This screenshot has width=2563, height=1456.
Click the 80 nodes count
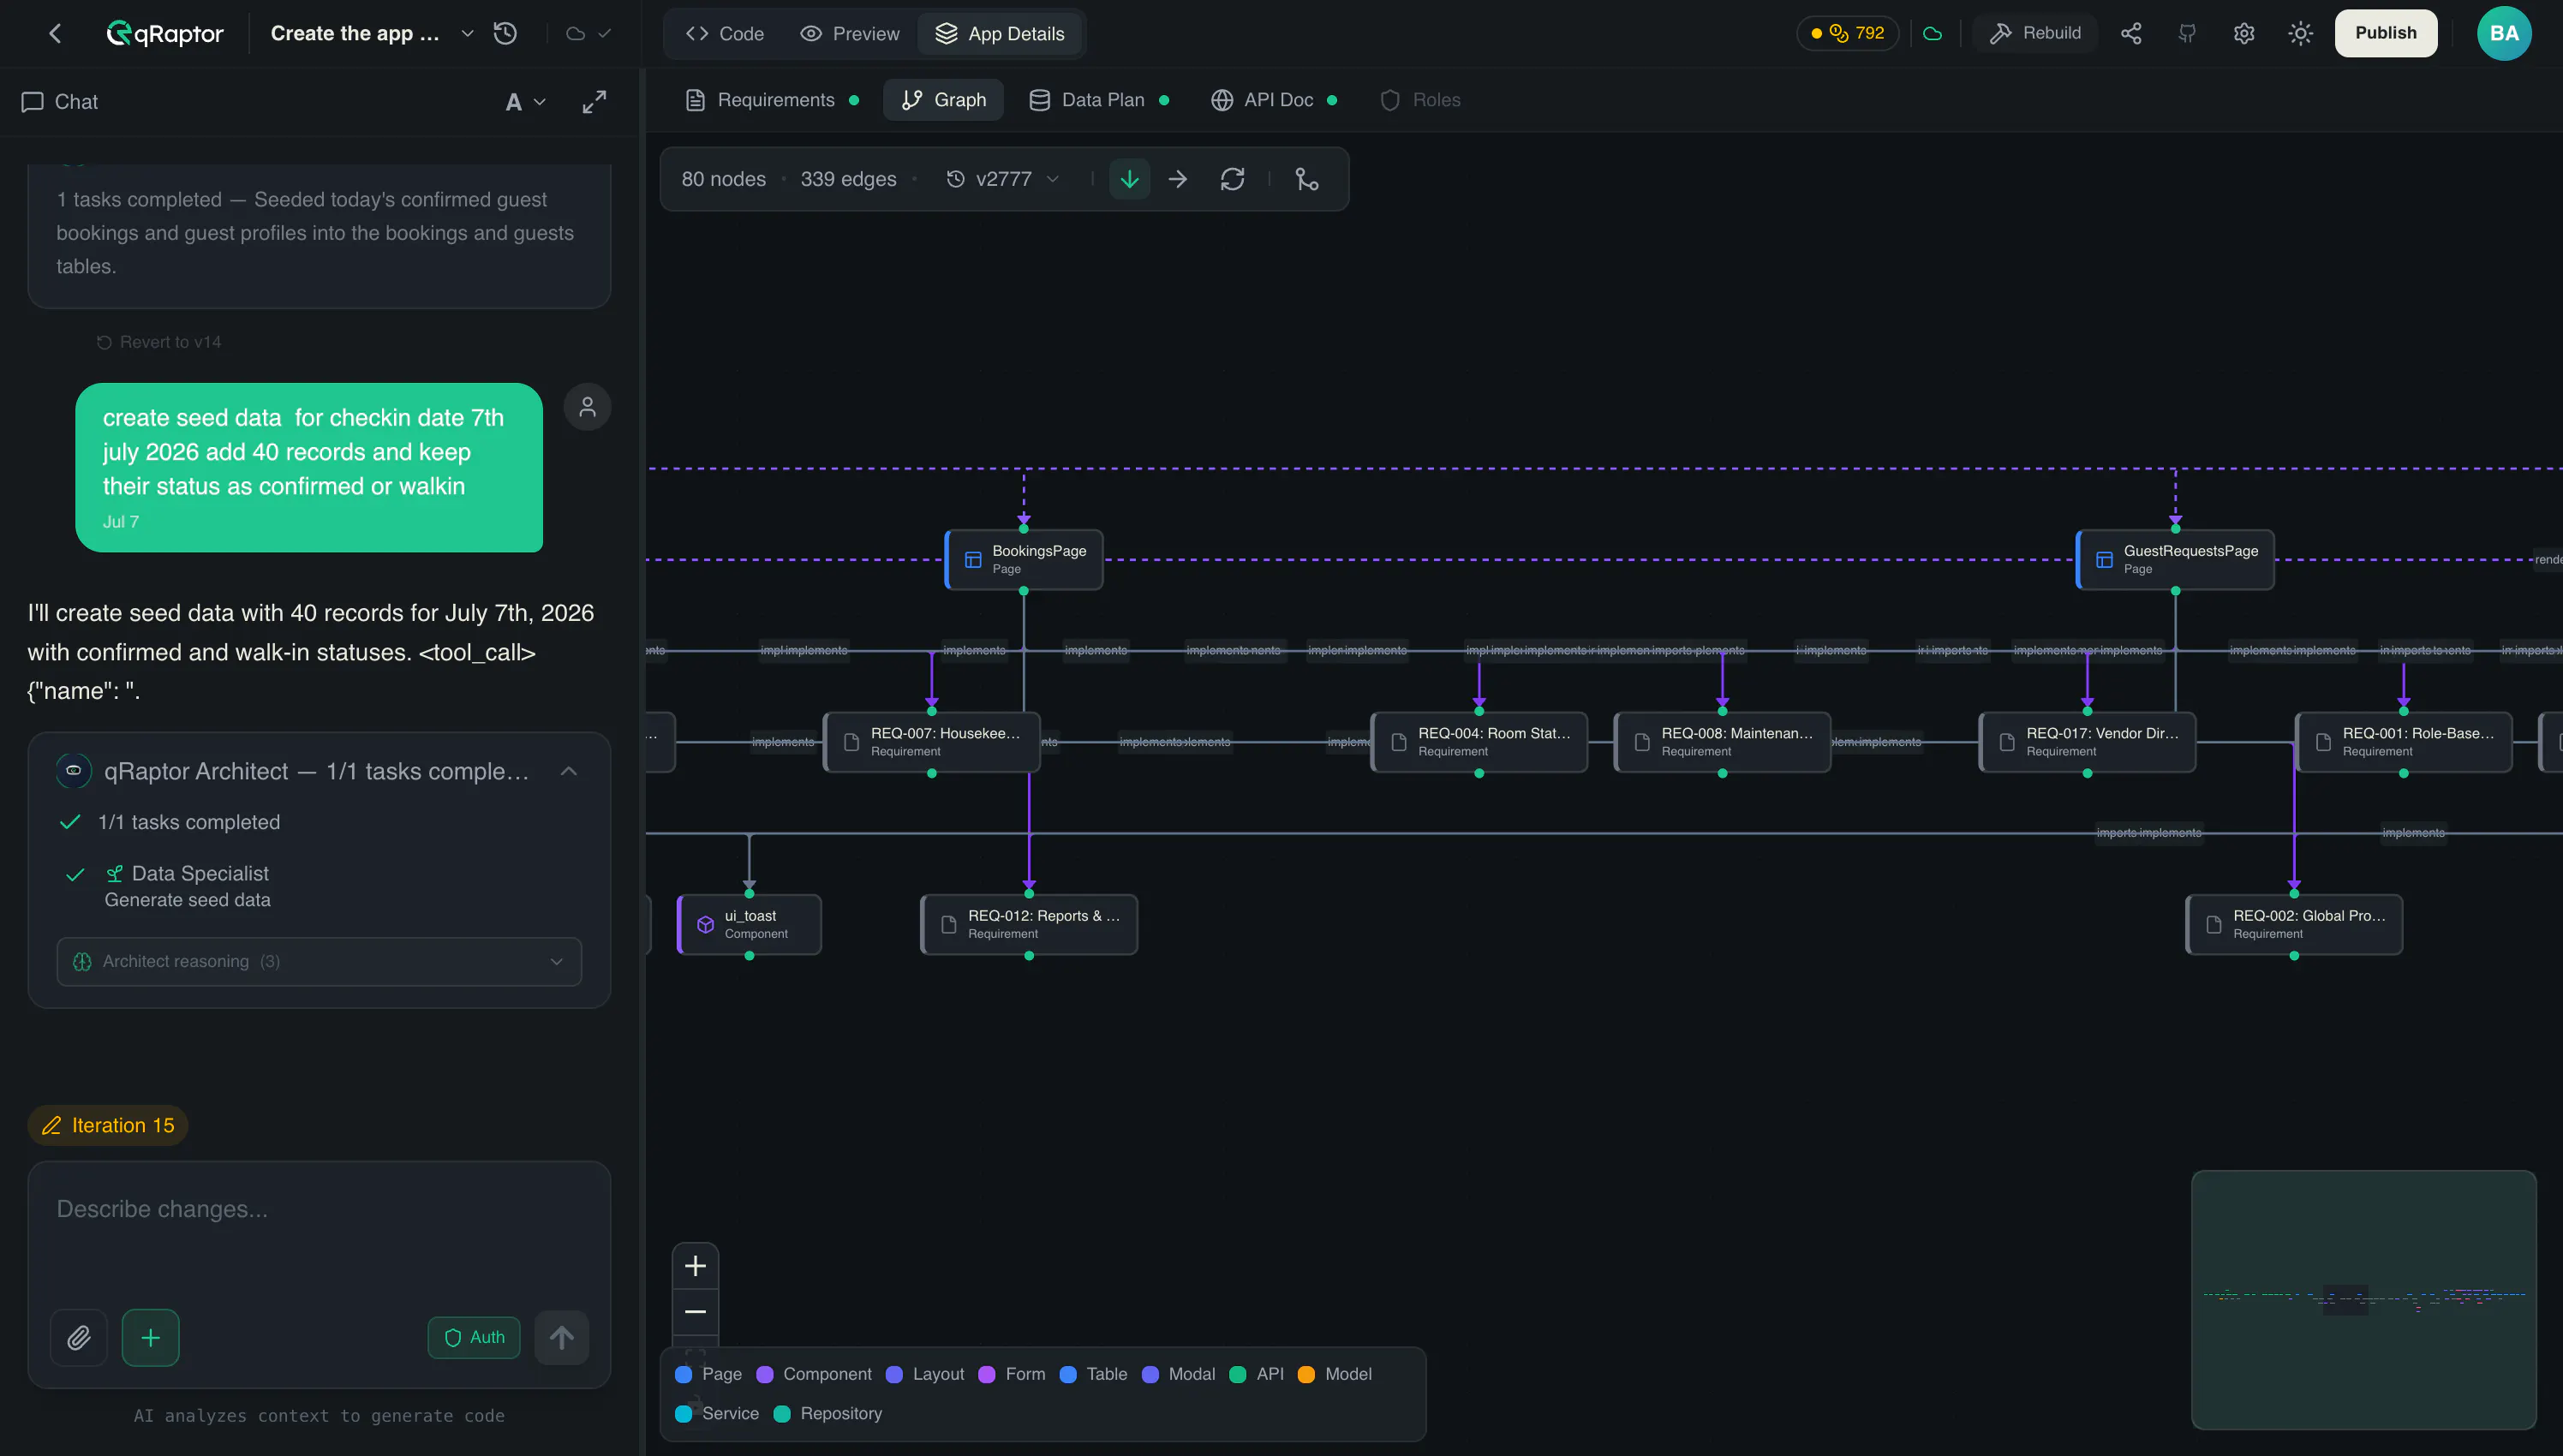(723, 179)
